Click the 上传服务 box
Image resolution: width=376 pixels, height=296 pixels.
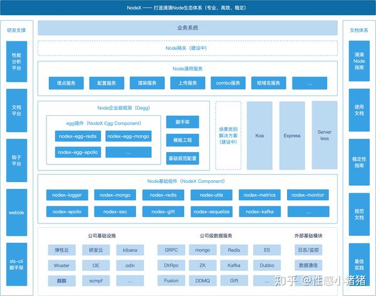click(x=188, y=83)
